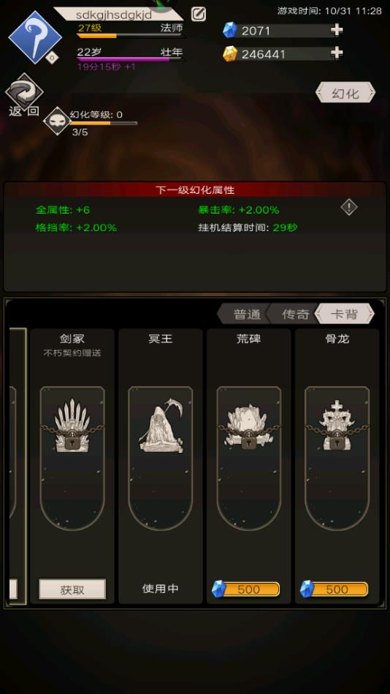Screen dimensions: 390x694
Task: Open the skull transformation level icon
Action: coord(57,121)
